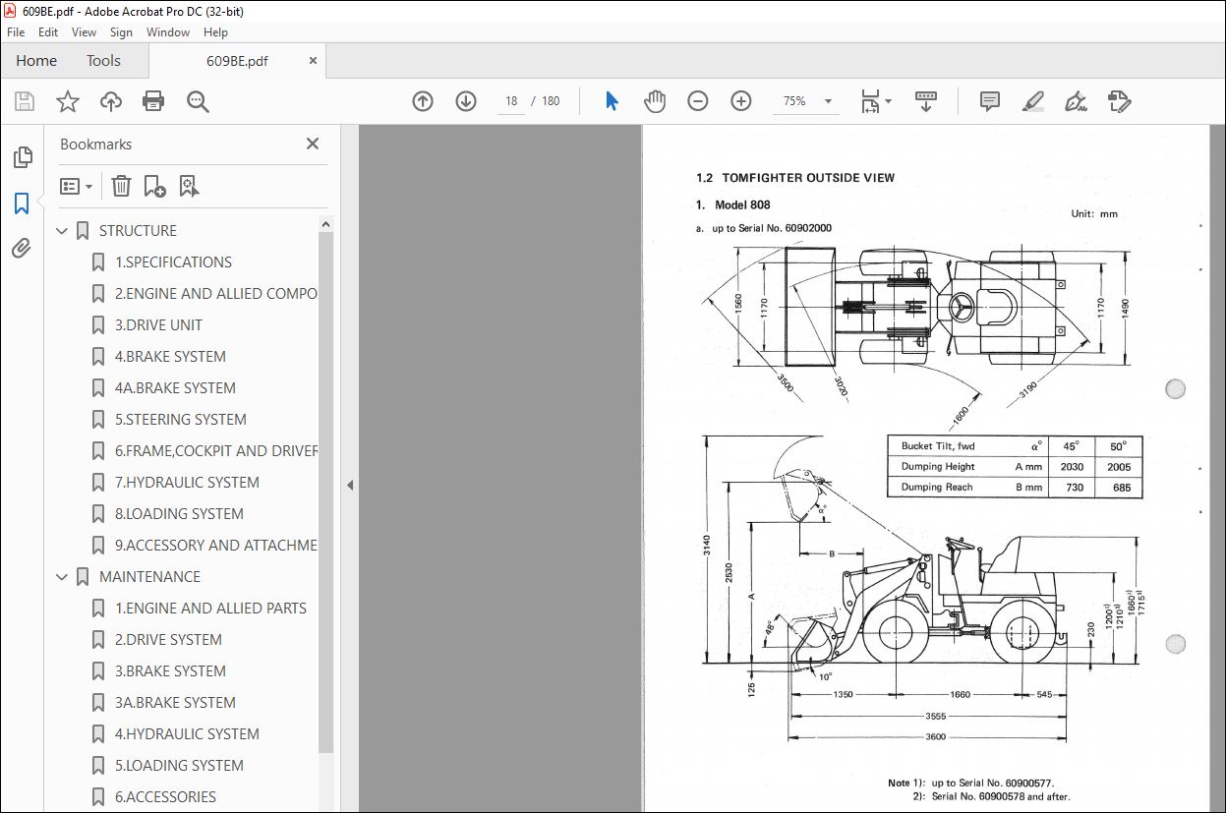1226x813 pixels.
Task: Switch to the Home tab
Action: click(x=36, y=61)
